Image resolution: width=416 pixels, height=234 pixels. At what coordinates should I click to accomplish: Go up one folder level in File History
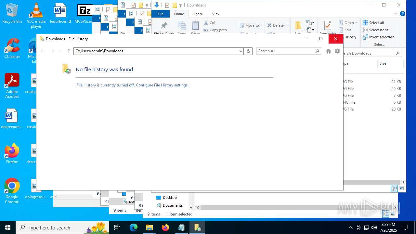[69, 51]
